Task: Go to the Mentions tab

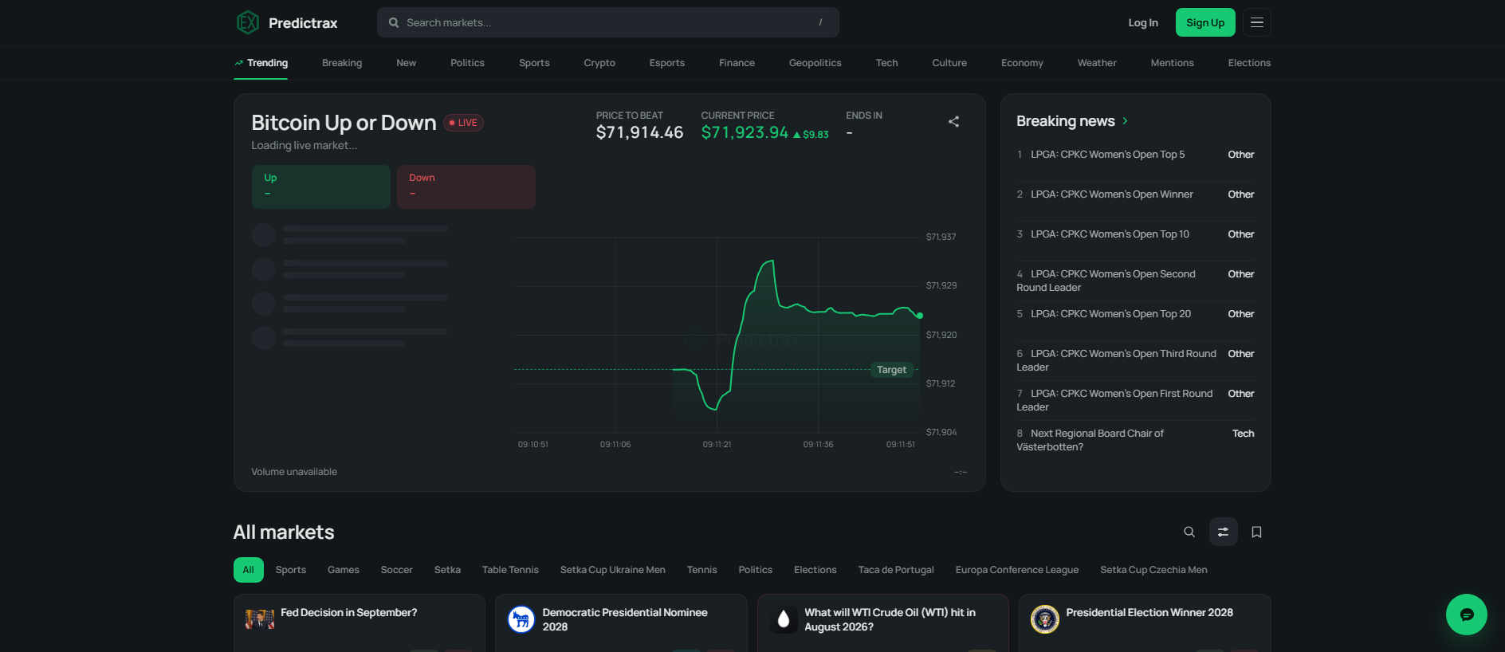Action: click(x=1173, y=63)
